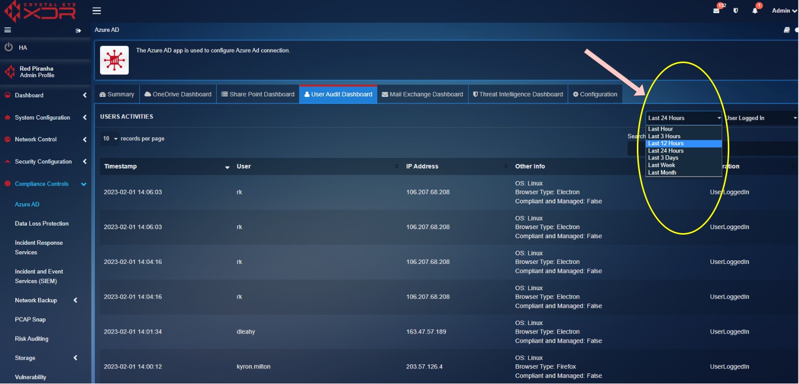This screenshot has height=384, width=799.
Task: Click timestamp 2023-02-01 14:01:34
Action: (x=133, y=332)
